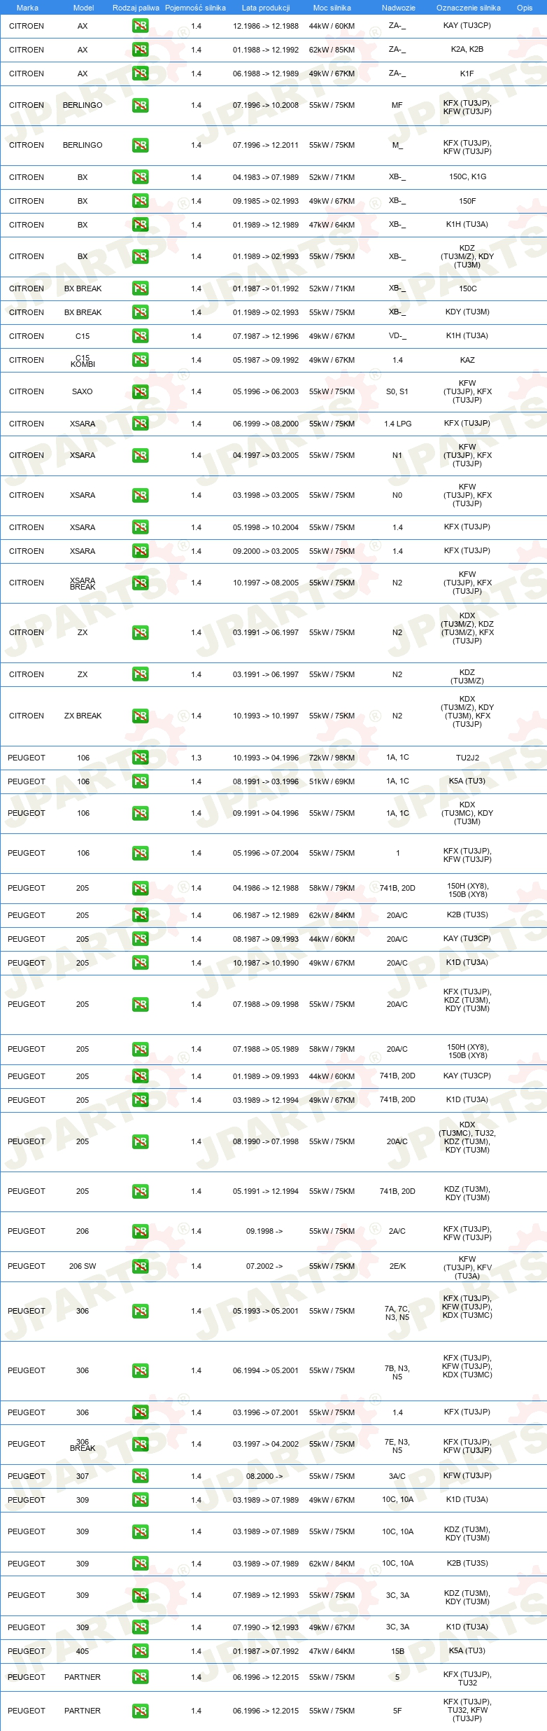This screenshot has width=547, height=1731.
Task: Click the 206 SW model cell
Action: (x=83, y=1266)
